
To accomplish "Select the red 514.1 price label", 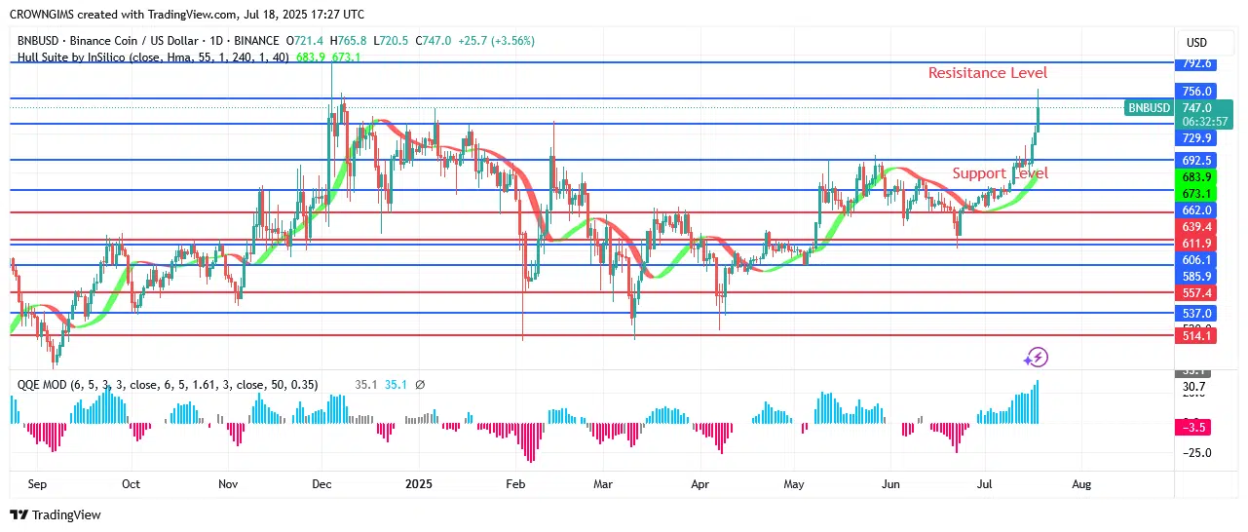I will [x=1195, y=335].
